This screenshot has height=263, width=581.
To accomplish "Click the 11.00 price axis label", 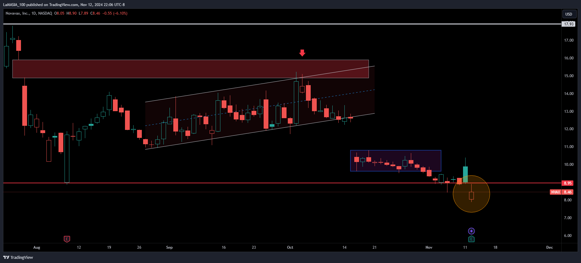I will tap(569, 147).
